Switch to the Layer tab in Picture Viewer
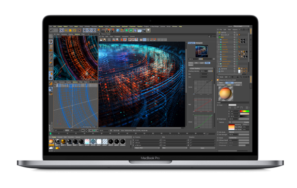 click(202, 63)
